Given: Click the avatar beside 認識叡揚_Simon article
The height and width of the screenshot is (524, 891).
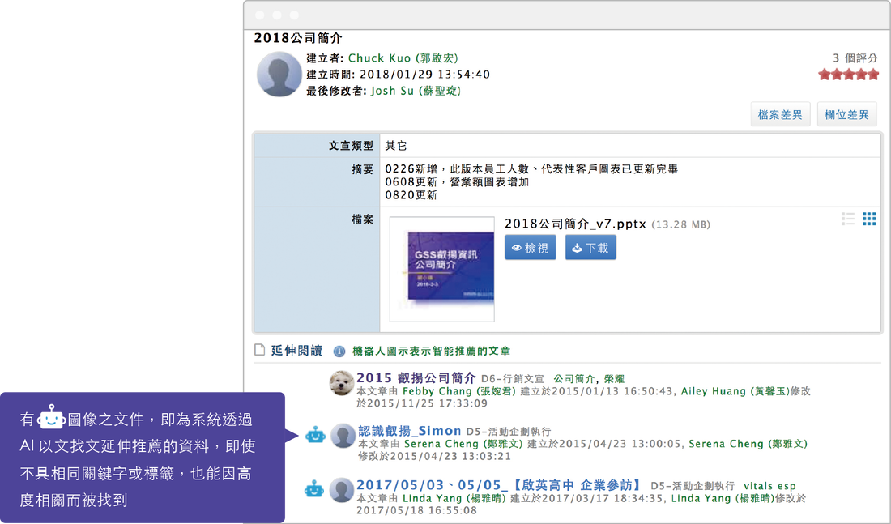Looking at the screenshot, I should pyautogui.click(x=343, y=436).
